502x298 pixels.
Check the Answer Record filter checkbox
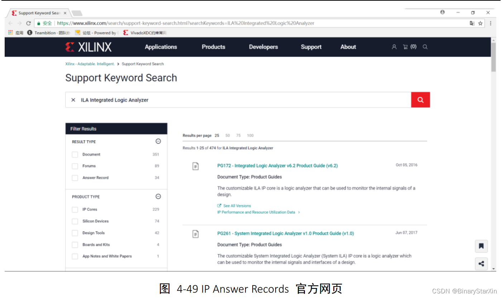tap(75, 178)
